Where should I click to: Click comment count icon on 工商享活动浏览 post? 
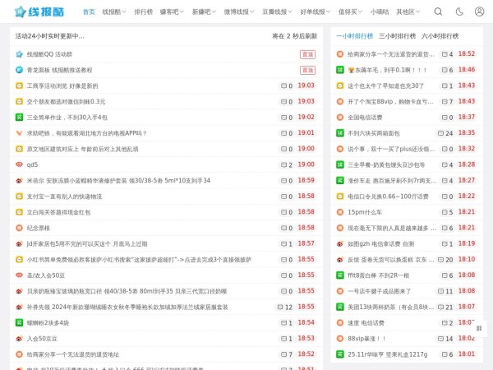(x=284, y=86)
